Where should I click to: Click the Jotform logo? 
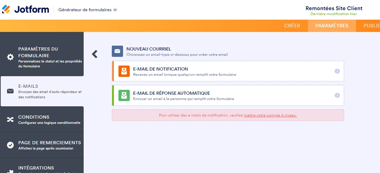click(25, 10)
